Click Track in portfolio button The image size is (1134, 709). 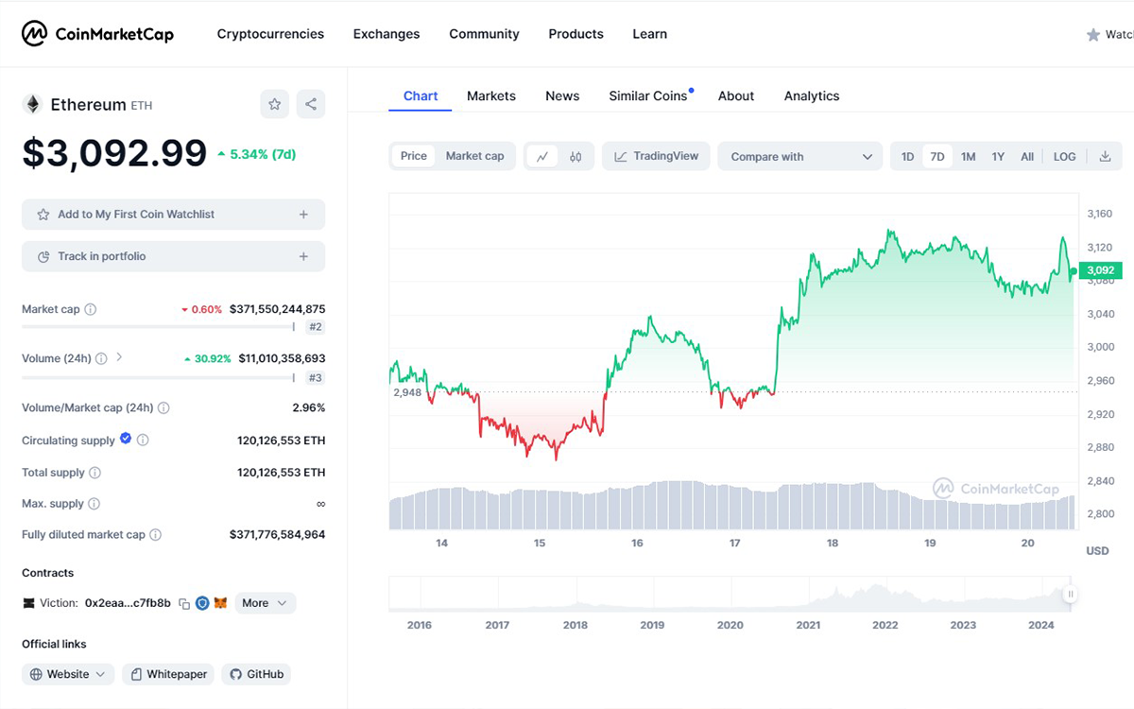(173, 256)
